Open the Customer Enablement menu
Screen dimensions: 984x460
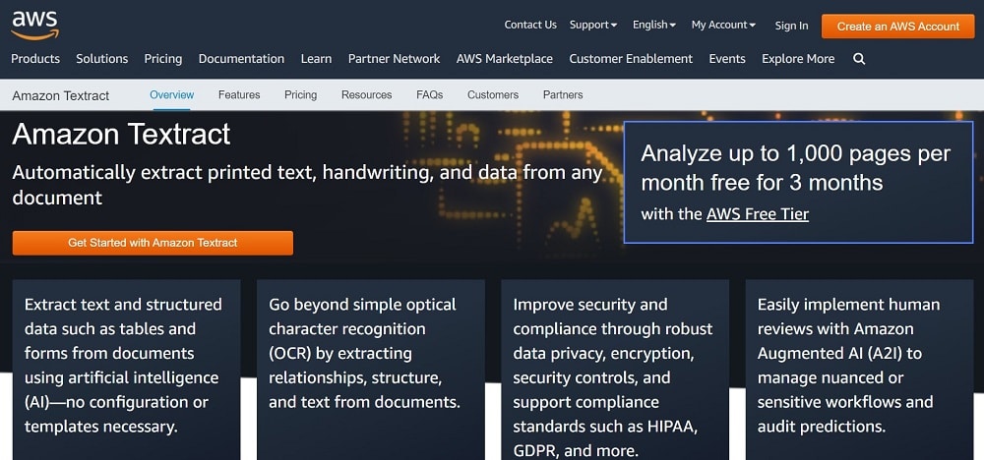click(x=631, y=59)
